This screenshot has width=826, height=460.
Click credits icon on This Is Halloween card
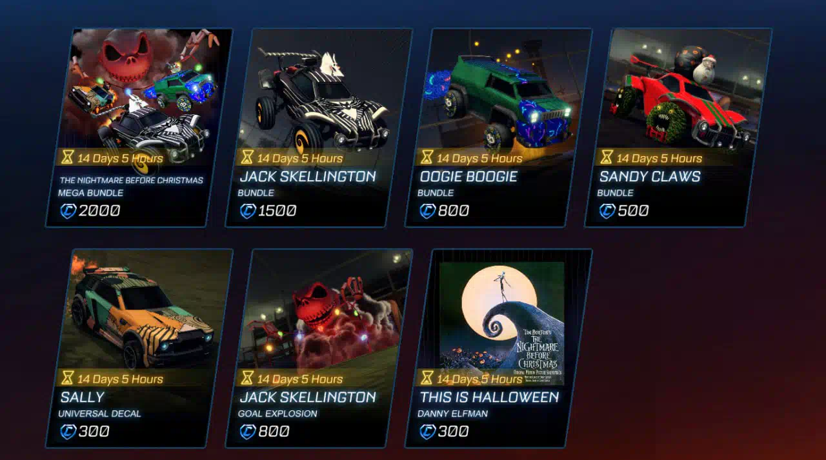[427, 431]
